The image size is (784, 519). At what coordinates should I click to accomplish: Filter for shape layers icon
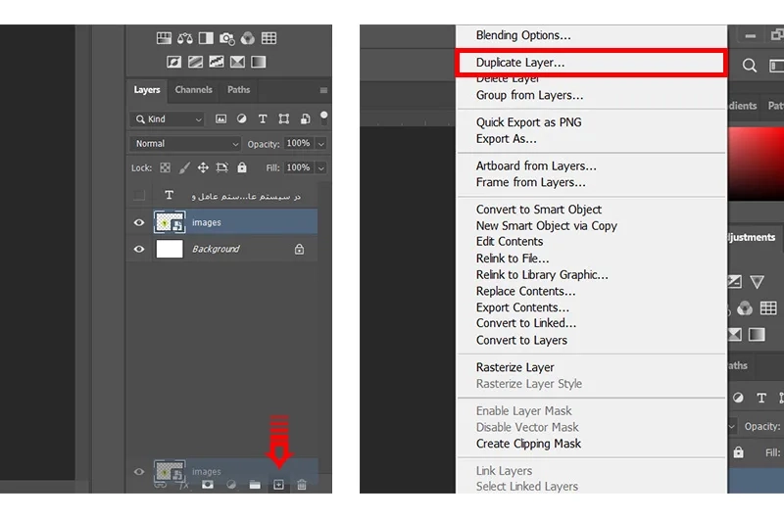coord(284,118)
